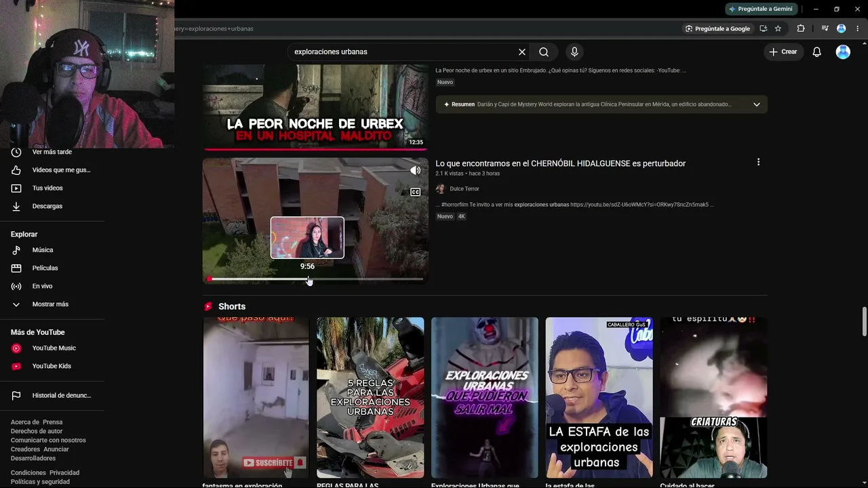Click the Privacidad footer link
Viewport: 868px width, 488px height.
[x=64, y=473]
